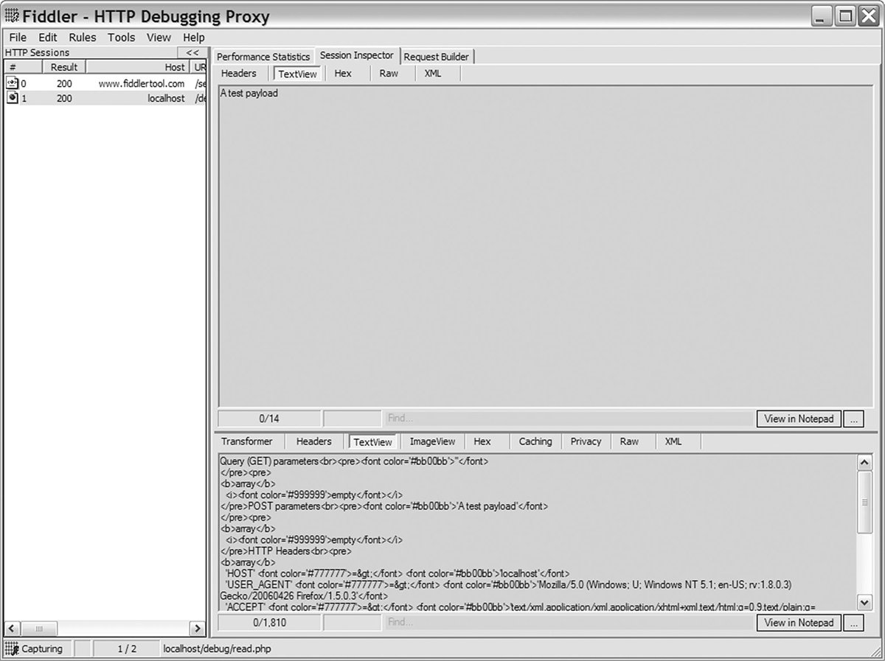
Task: Maximize the Fiddler window
Action: (x=846, y=16)
